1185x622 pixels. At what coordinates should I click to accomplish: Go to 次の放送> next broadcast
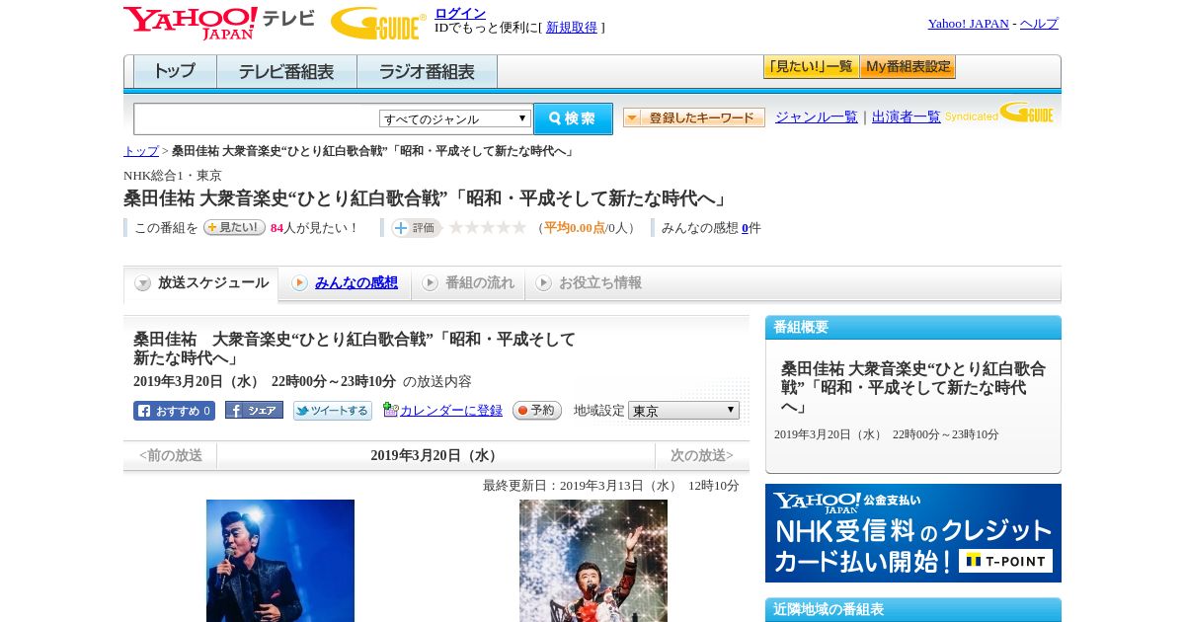tap(702, 455)
